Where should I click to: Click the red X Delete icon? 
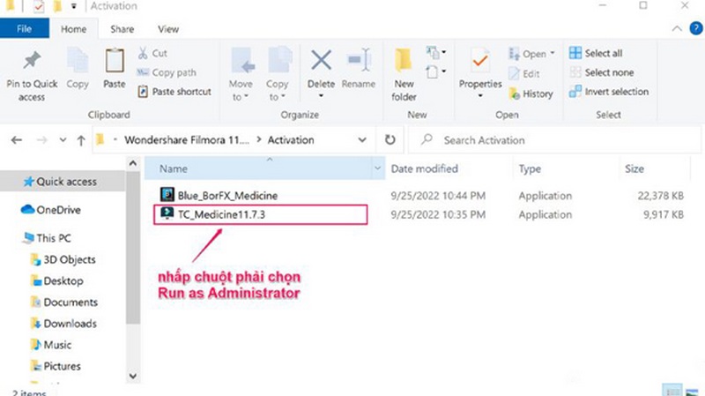coord(321,60)
